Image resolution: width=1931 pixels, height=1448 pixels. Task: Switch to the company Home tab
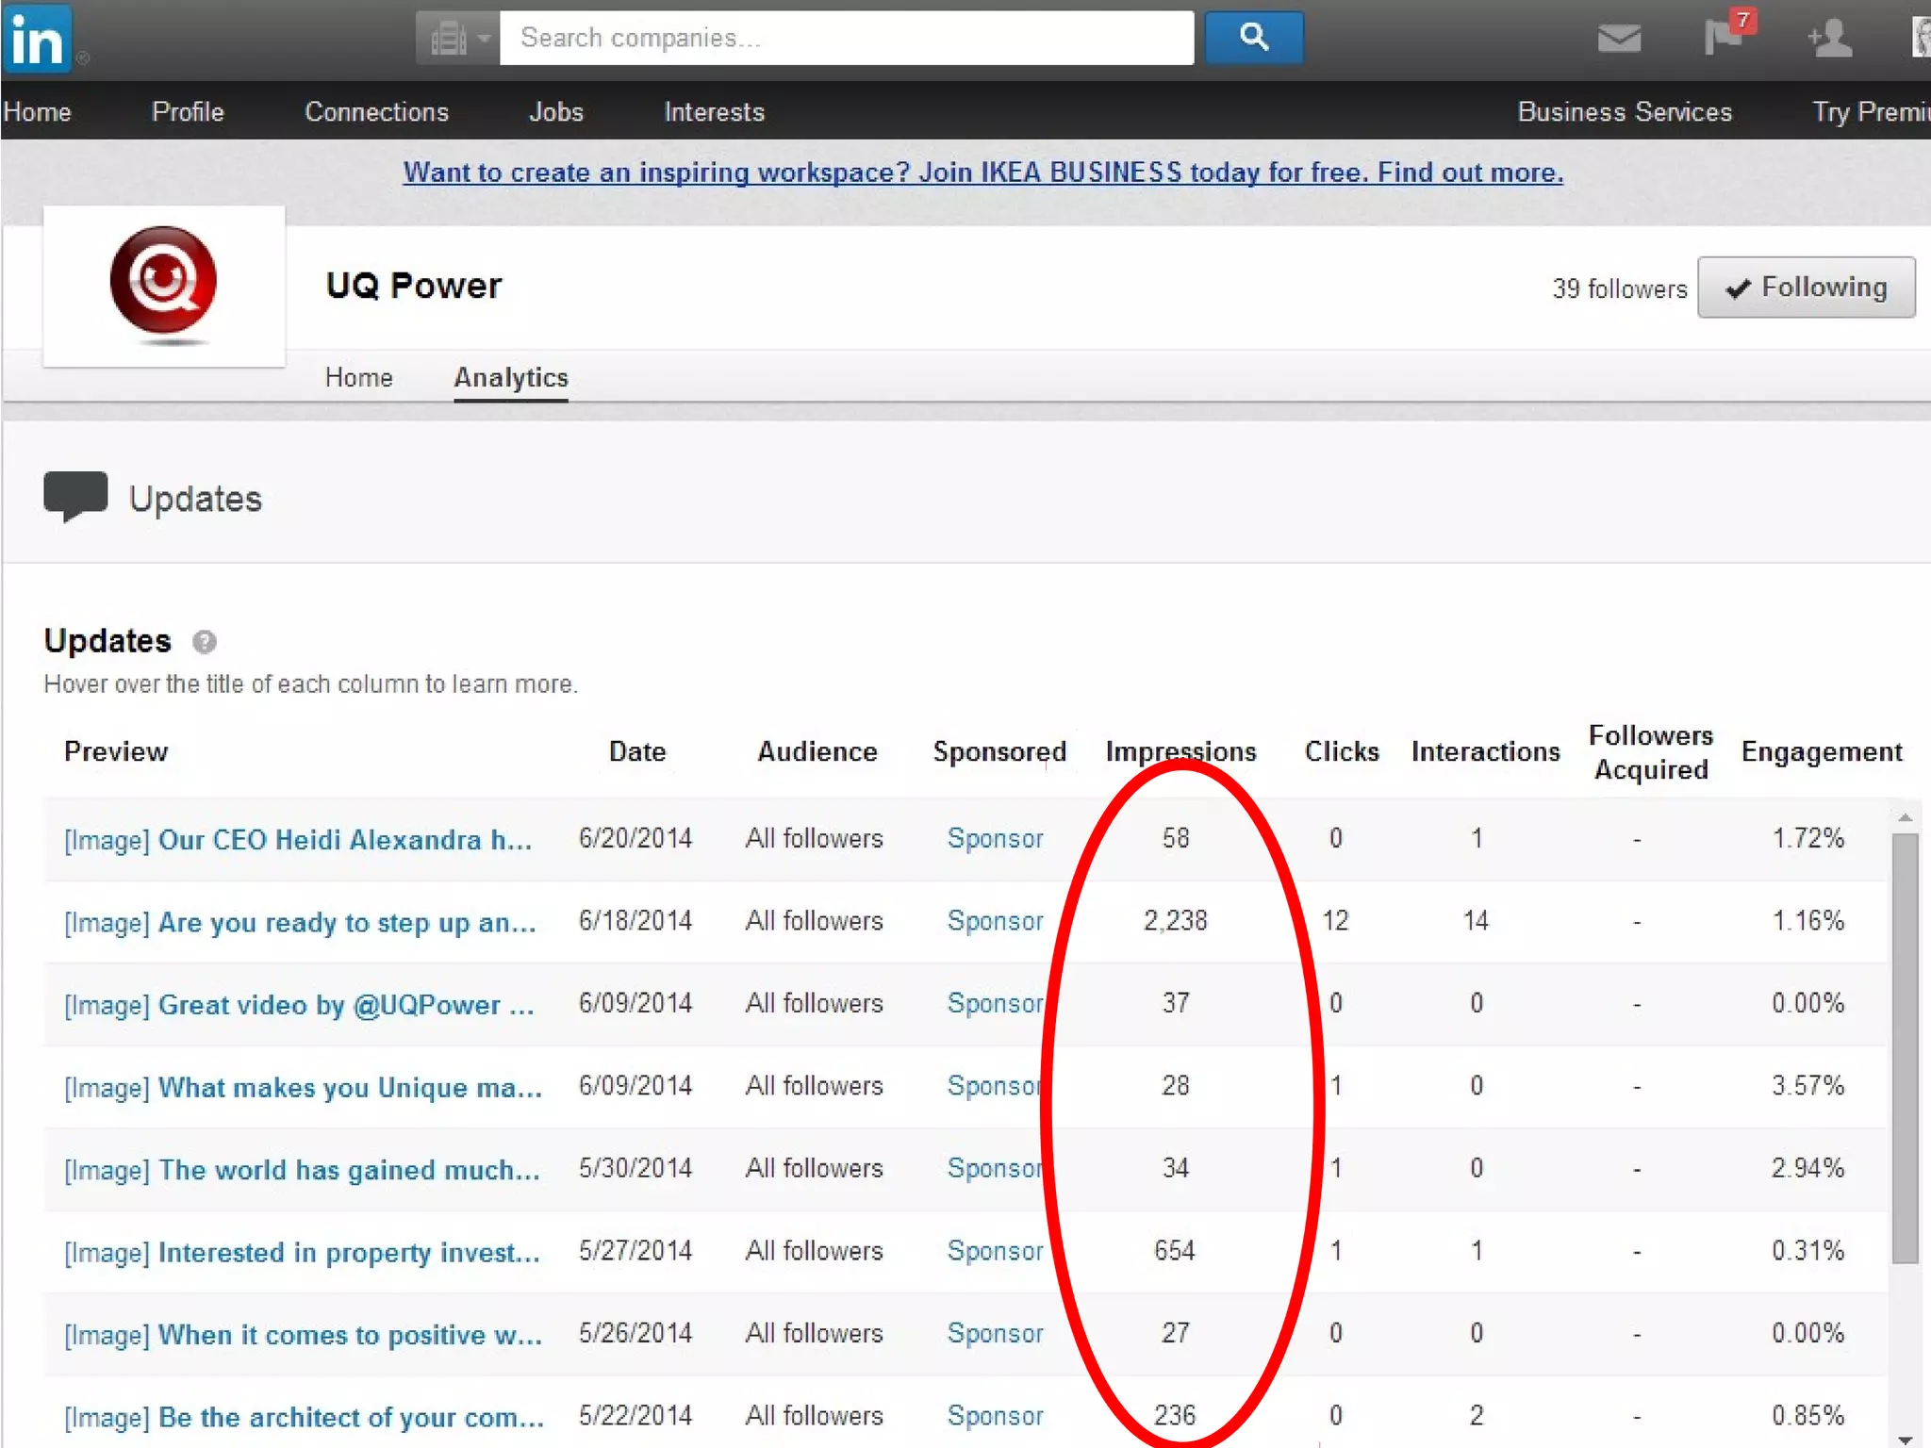tap(358, 378)
